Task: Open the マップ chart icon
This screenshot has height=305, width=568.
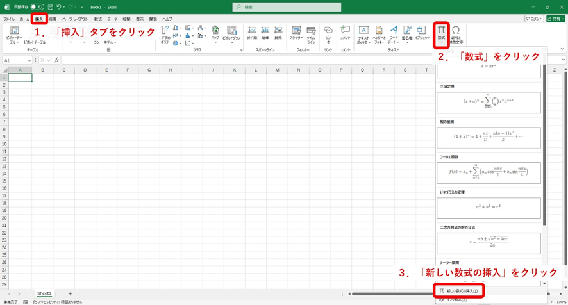Action: coord(215,32)
